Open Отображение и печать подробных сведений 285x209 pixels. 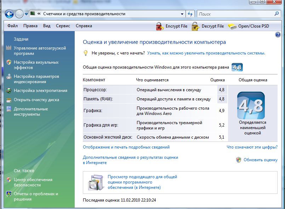pos(126,147)
